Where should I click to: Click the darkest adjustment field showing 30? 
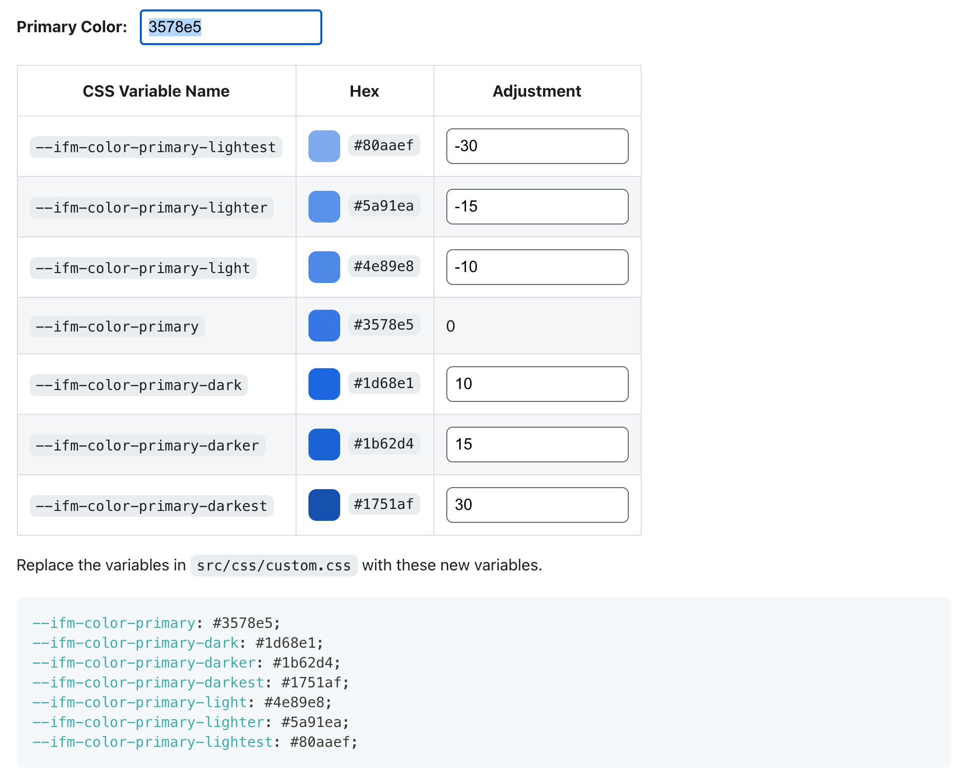[x=537, y=505]
